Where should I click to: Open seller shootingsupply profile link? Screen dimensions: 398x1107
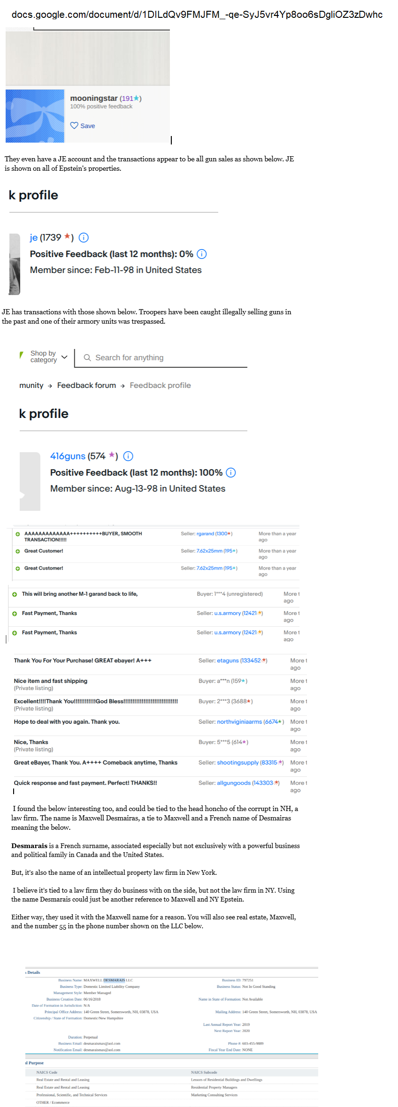[x=237, y=762]
